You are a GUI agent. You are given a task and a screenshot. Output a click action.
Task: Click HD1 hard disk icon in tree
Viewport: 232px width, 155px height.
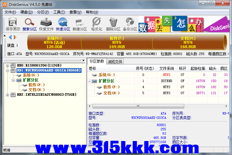coord(13,71)
